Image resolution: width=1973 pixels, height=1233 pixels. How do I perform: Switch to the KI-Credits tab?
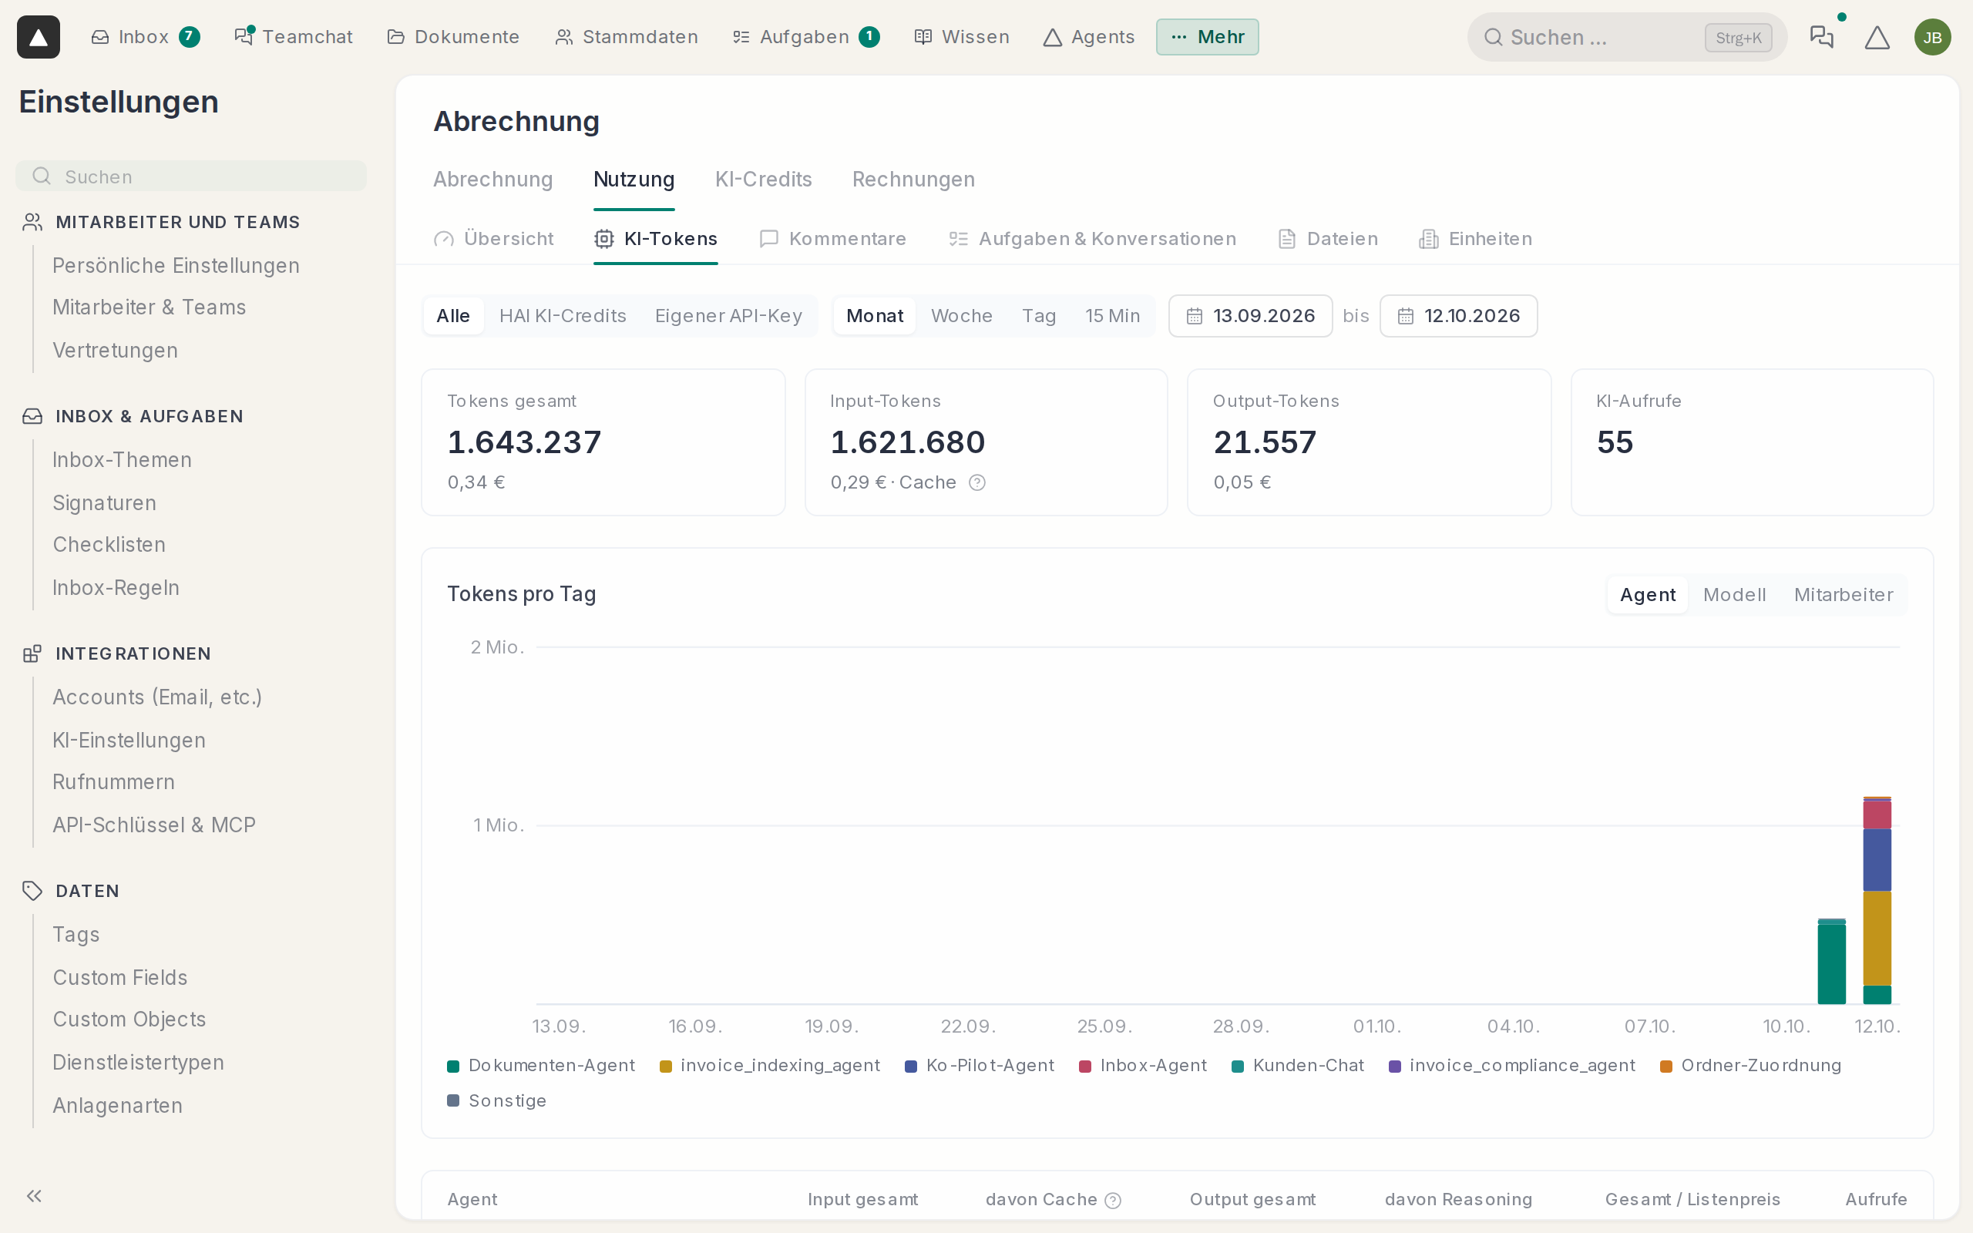click(x=763, y=180)
